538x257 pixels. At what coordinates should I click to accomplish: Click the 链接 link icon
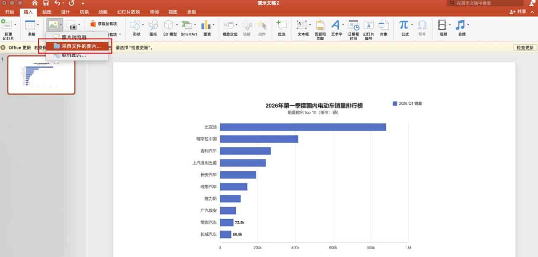click(x=247, y=25)
